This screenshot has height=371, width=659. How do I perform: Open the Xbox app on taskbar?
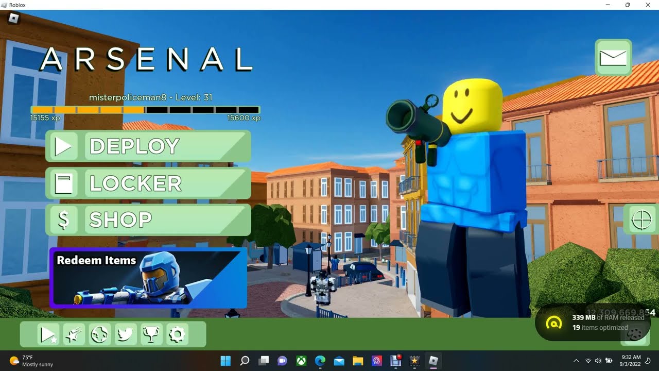[301, 361]
